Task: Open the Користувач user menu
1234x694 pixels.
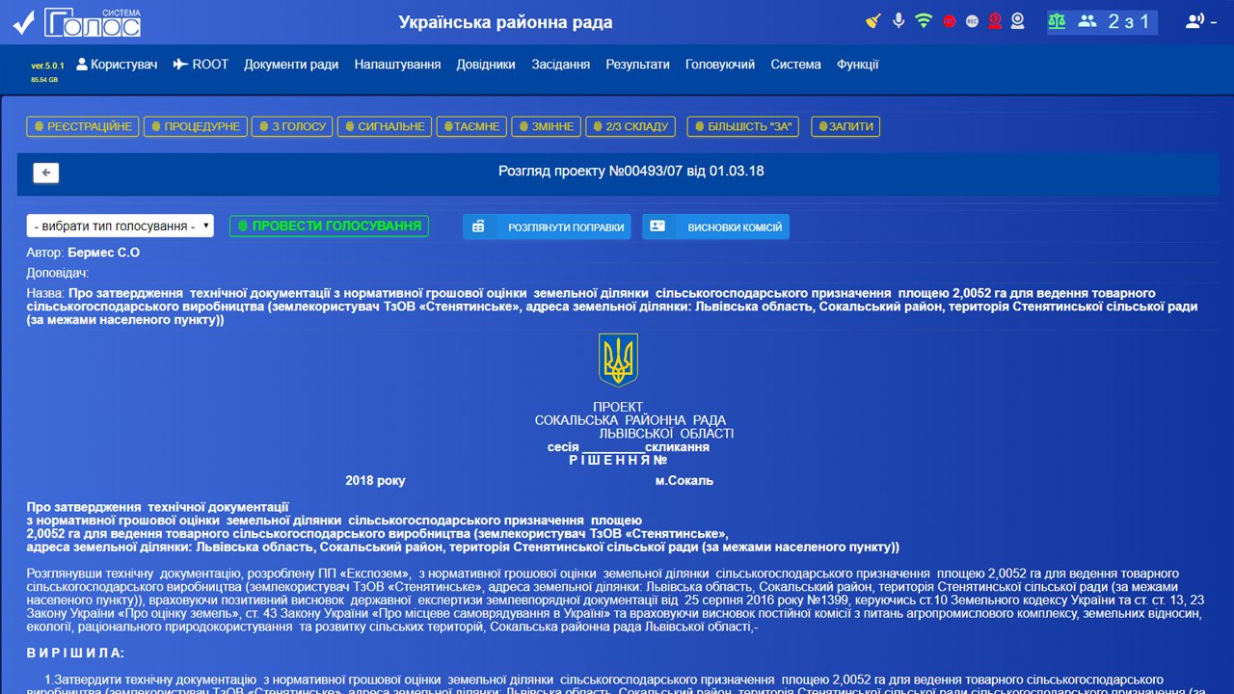Action: [x=117, y=65]
